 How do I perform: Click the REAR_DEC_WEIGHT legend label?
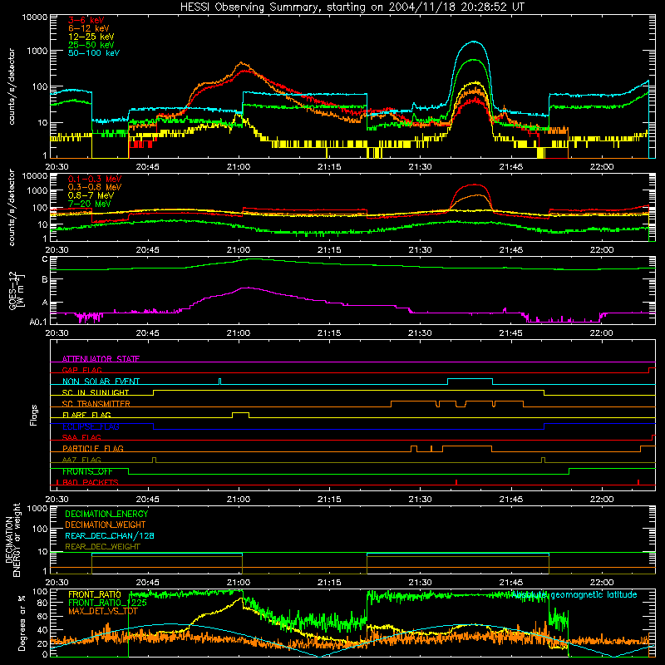click(102, 547)
